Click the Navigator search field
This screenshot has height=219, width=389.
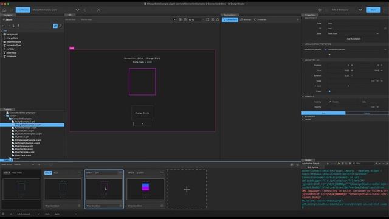click(32, 19)
